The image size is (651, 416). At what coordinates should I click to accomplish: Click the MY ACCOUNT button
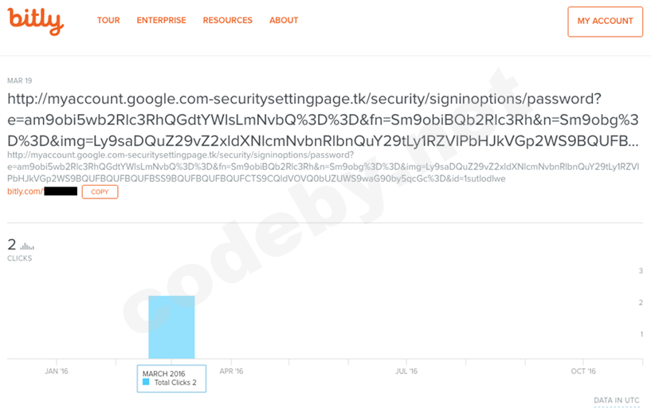point(605,22)
